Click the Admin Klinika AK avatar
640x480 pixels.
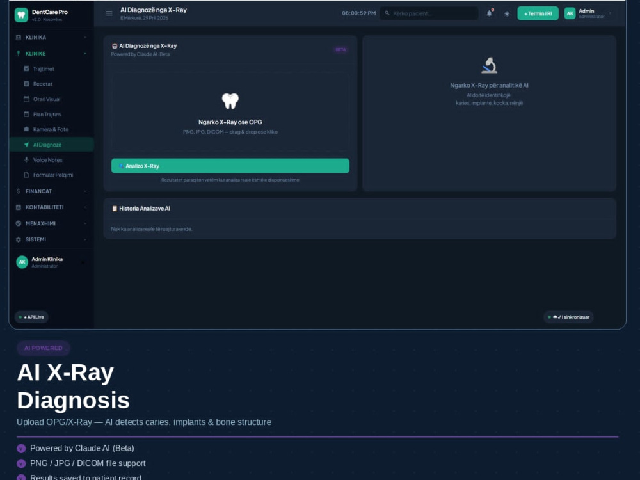coord(22,262)
